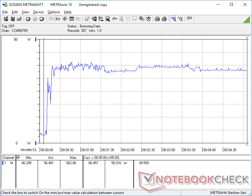252x196 pixels.
Task: Click the crosshair XY display icon
Action: (65, 19)
